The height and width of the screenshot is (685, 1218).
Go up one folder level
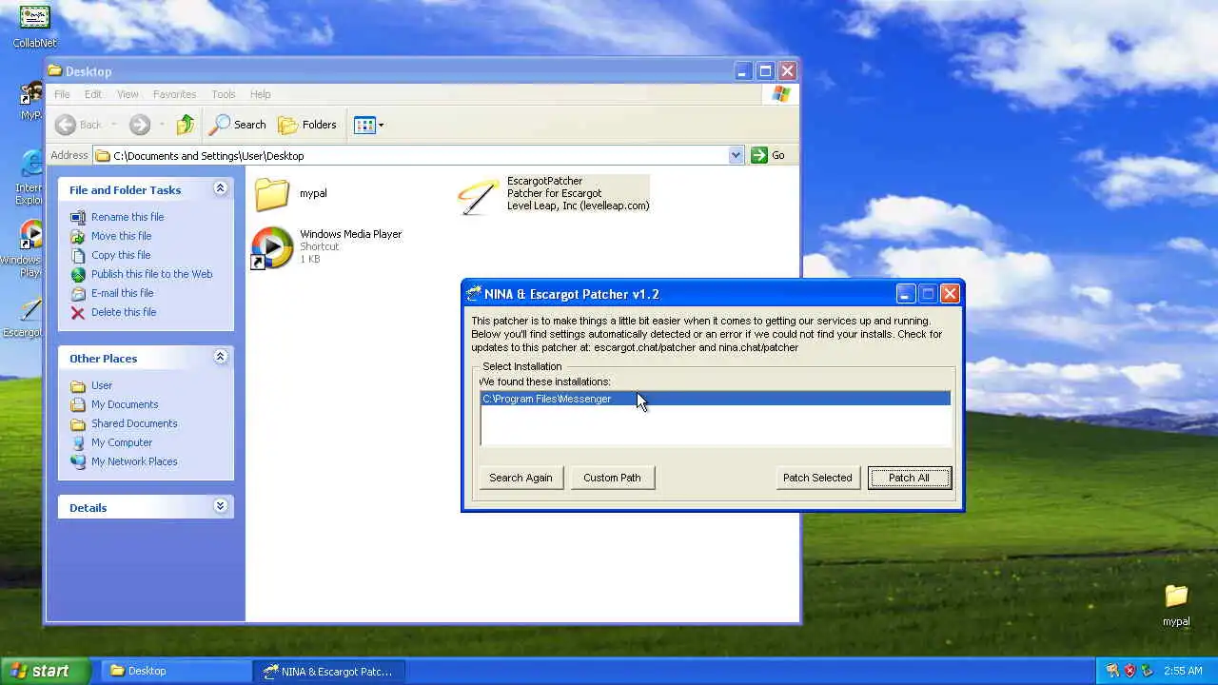(186, 125)
